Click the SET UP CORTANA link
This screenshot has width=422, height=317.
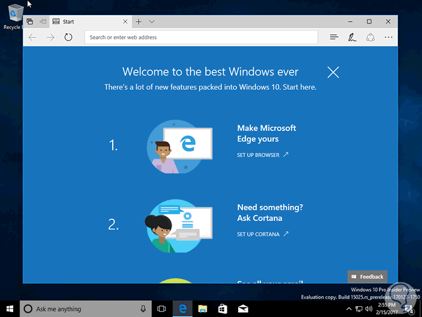[x=262, y=234]
